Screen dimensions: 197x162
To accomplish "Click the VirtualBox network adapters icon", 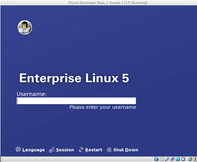I will tap(172, 159).
